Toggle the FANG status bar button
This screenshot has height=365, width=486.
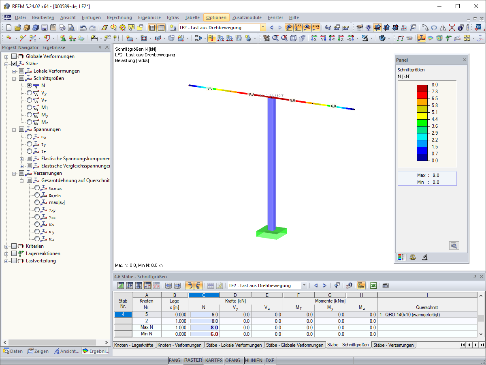(175, 360)
